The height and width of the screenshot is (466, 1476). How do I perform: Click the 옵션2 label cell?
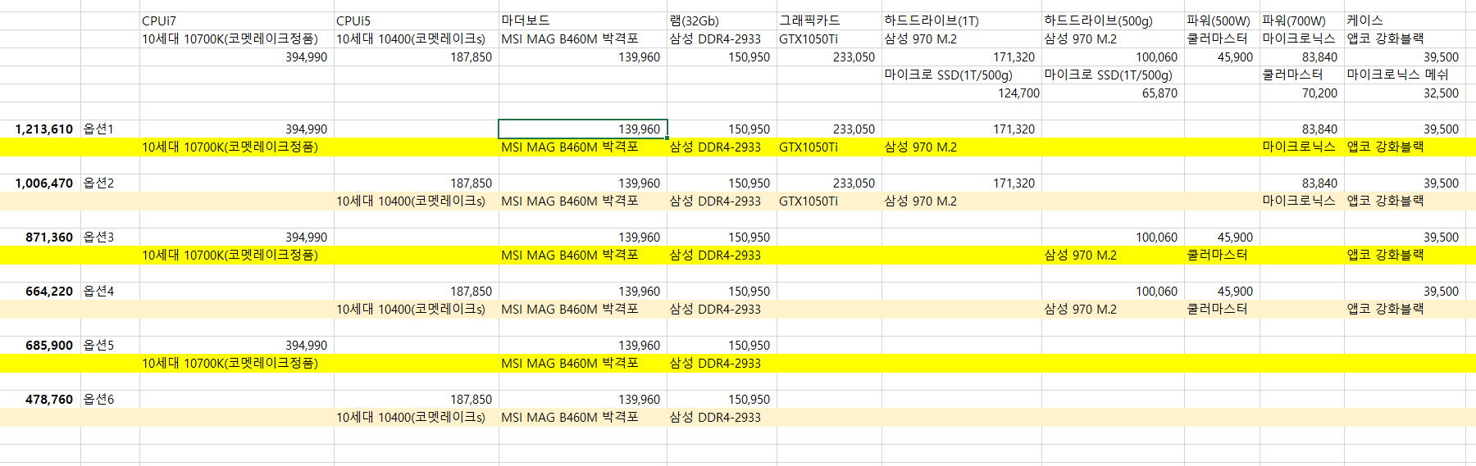(110, 183)
